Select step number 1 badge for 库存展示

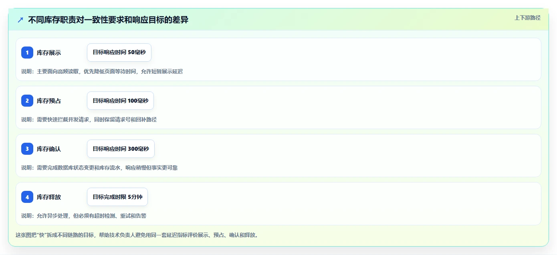[x=27, y=53]
